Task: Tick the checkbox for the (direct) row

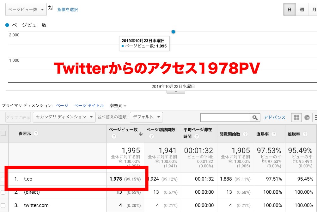Action: pos(3,192)
